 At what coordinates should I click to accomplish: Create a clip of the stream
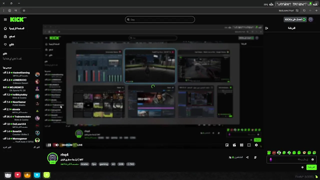pos(234,145)
